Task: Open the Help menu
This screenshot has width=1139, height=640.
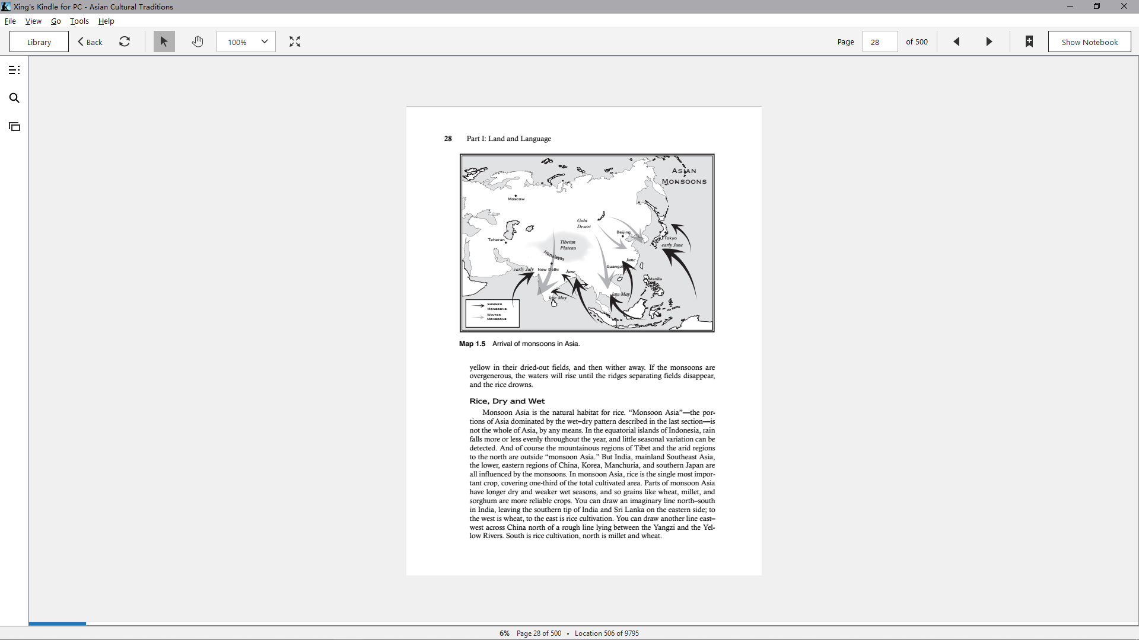Action: point(106,21)
